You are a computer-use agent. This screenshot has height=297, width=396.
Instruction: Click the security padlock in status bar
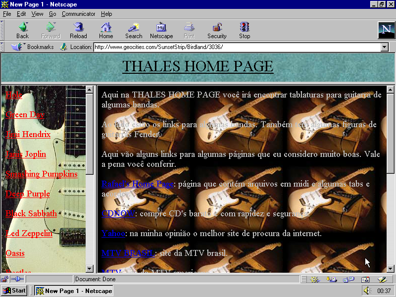4,279
